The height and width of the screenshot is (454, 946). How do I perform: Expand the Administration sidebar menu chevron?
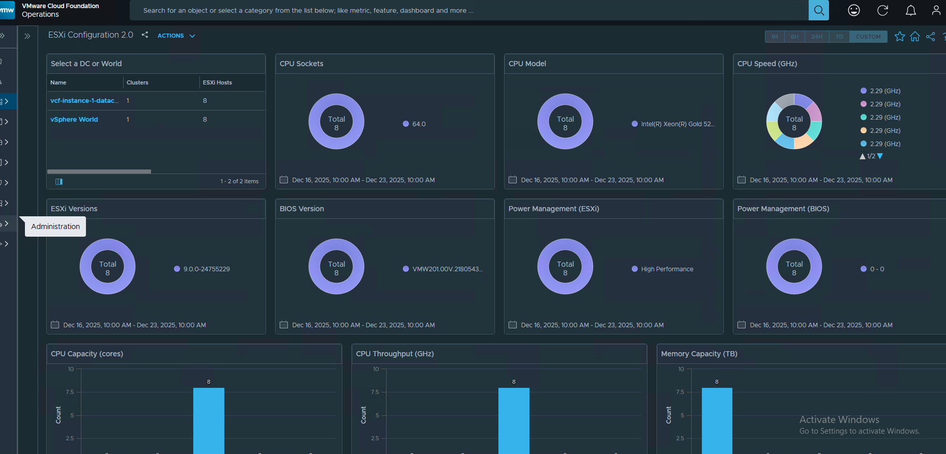[x=6, y=223]
